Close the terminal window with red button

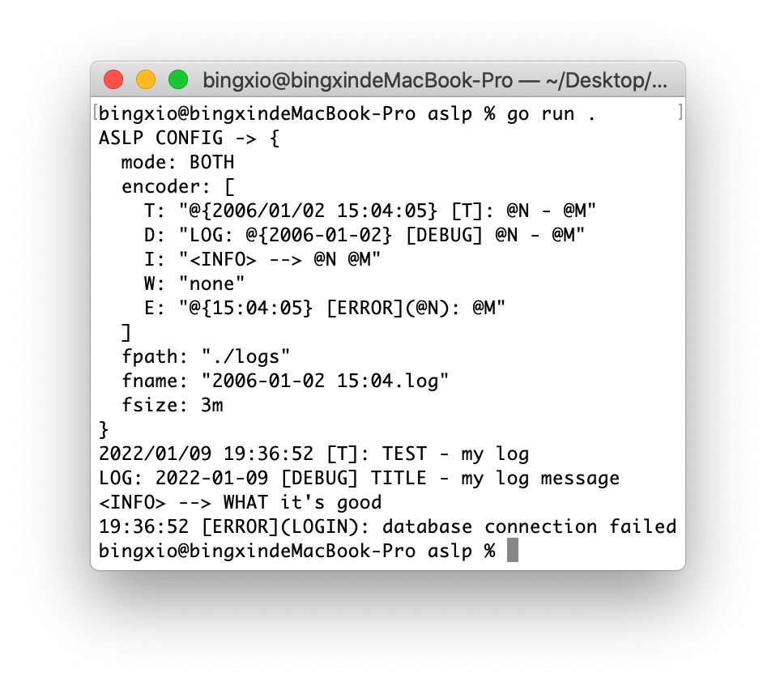click(x=113, y=79)
